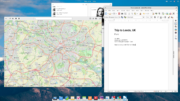Expand the New document dropdown arrow
180x101 pixels.
(x=108, y=14)
